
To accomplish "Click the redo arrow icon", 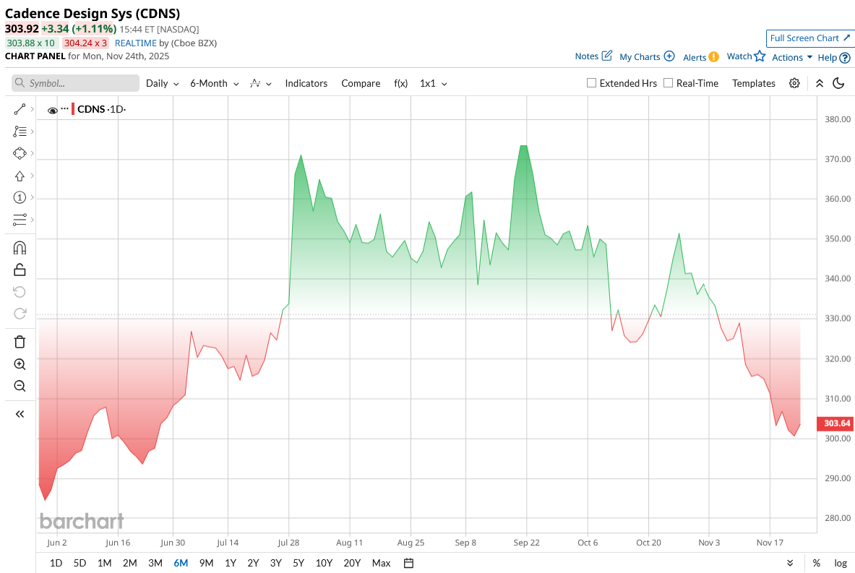I will pyautogui.click(x=20, y=314).
